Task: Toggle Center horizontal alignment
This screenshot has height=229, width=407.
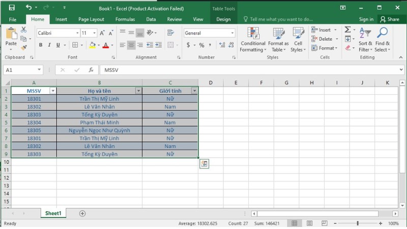Action: tap(131, 45)
